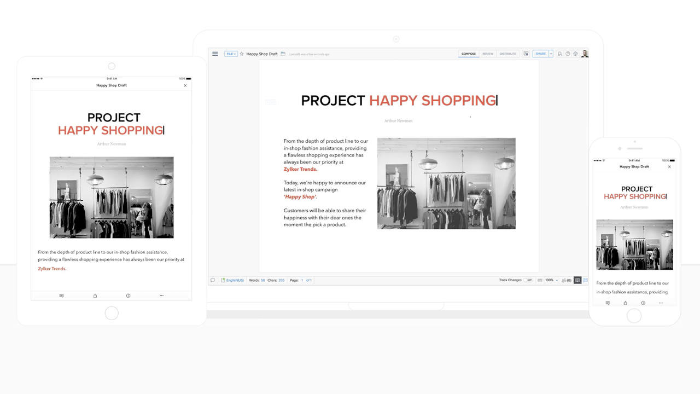Click the folder icon beside document title

click(x=283, y=54)
